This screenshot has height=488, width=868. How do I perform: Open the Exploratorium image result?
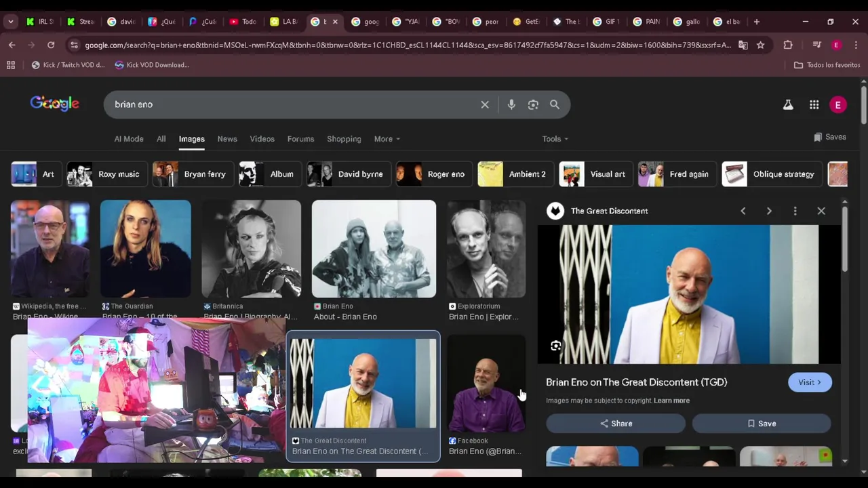coord(486,249)
